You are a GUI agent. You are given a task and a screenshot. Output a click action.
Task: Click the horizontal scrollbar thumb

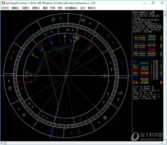point(5,143)
